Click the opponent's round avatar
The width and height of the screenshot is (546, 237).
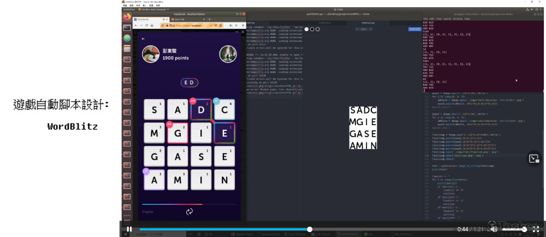tap(228, 54)
